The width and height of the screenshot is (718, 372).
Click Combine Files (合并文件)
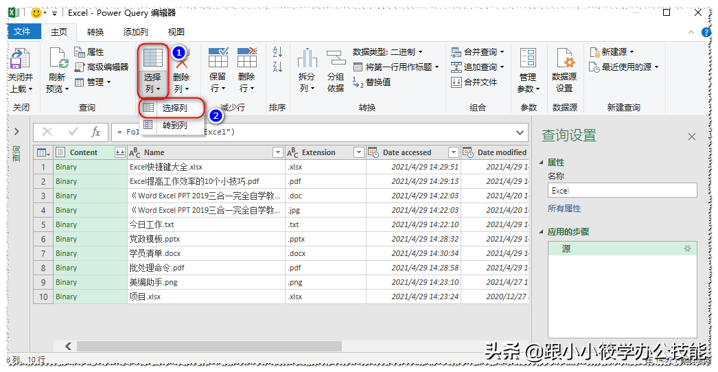tap(474, 82)
